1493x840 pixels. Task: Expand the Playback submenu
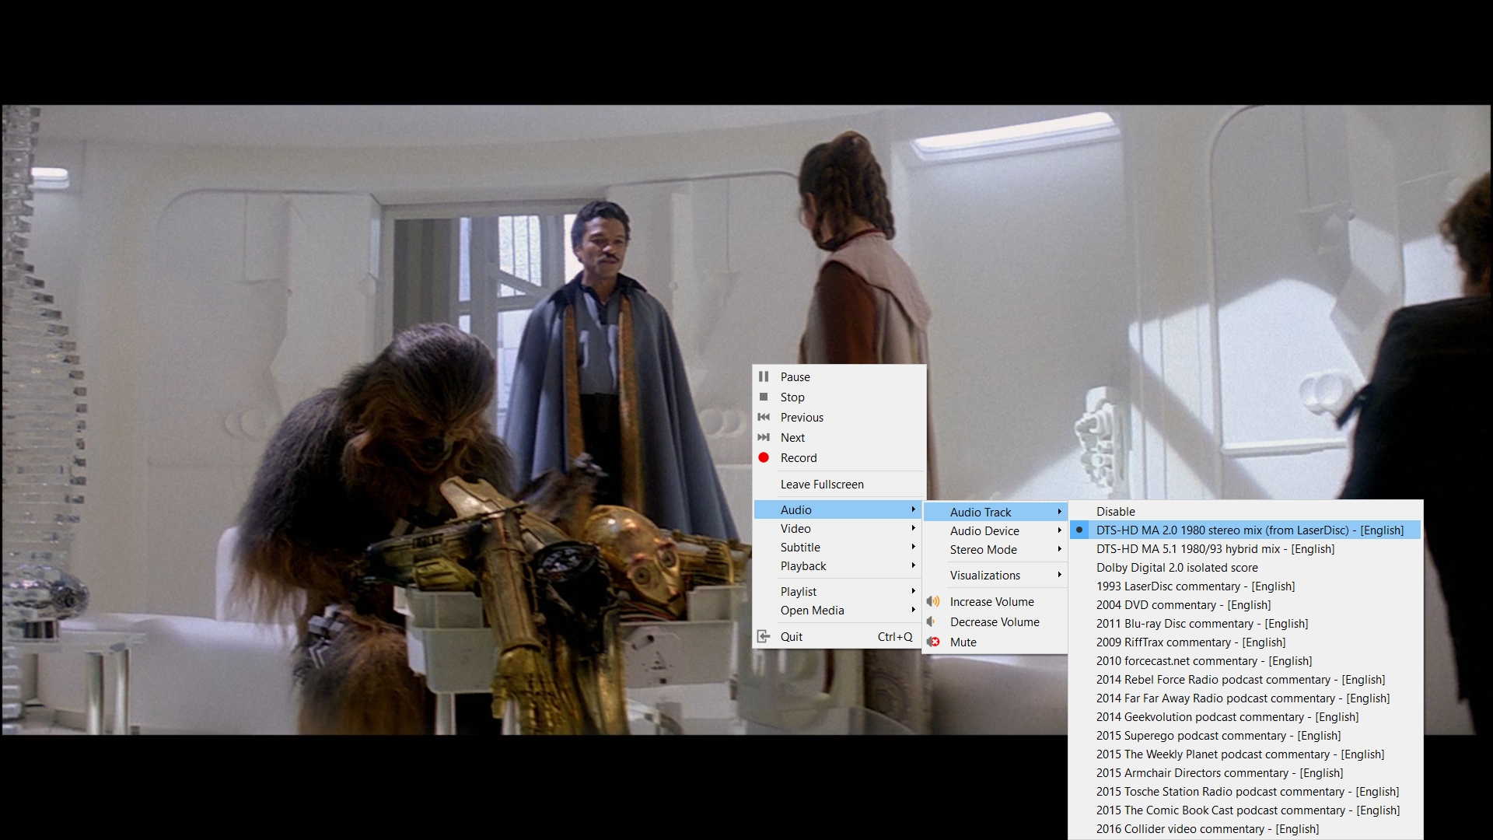coord(838,565)
